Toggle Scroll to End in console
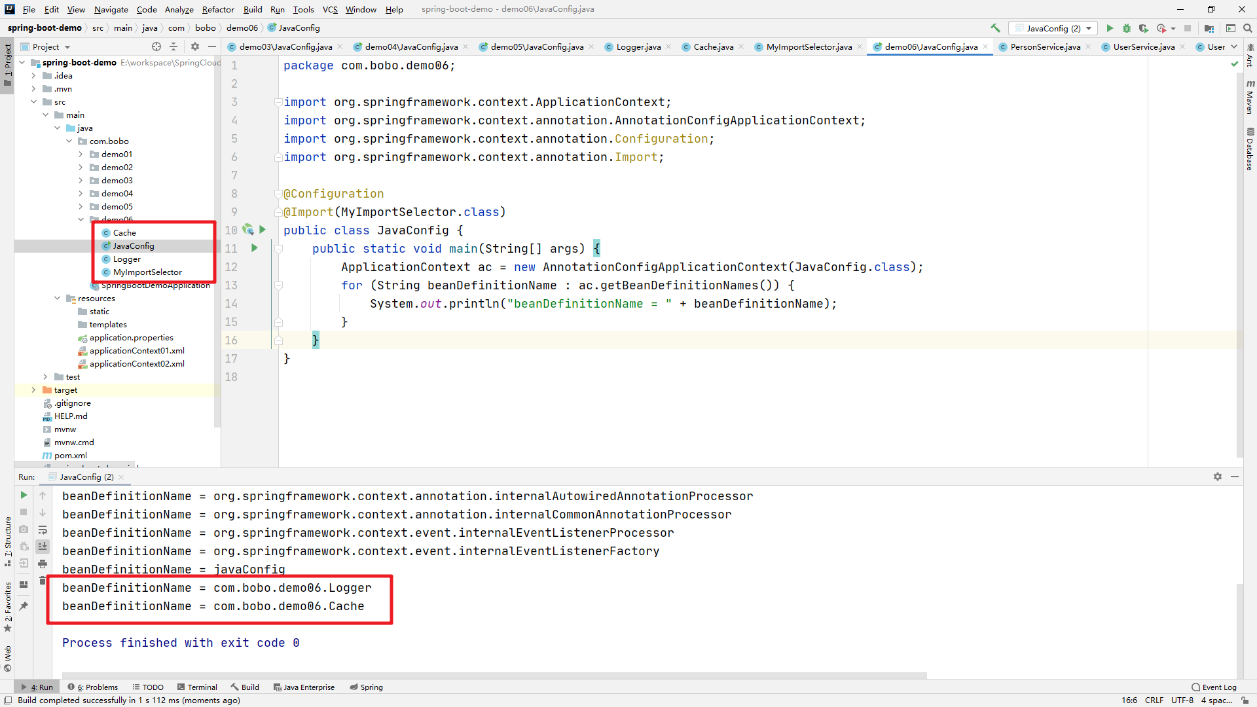The width and height of the screenshot is (1257, 707). point(43,547)
